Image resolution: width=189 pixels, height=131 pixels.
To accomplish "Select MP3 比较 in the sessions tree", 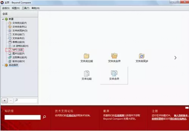I will [x=18, y=50].
